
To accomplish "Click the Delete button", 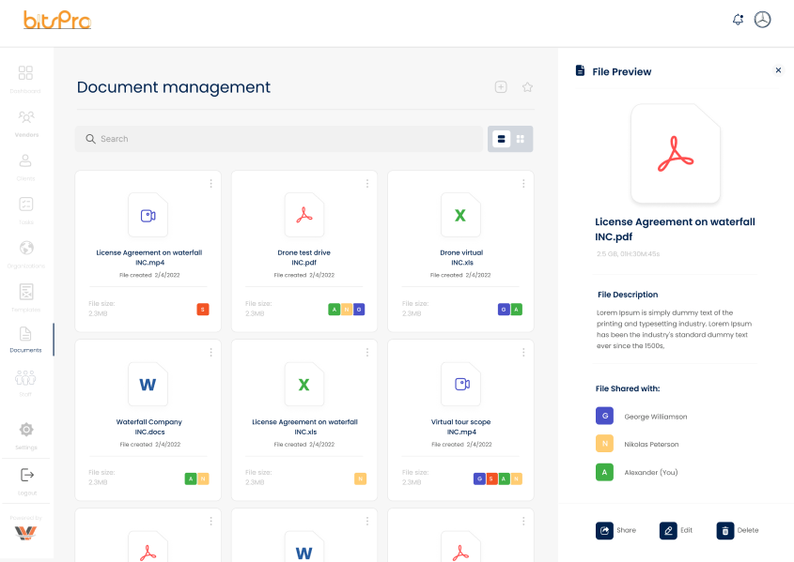I will pyautogui.click(x=738, y=531).
